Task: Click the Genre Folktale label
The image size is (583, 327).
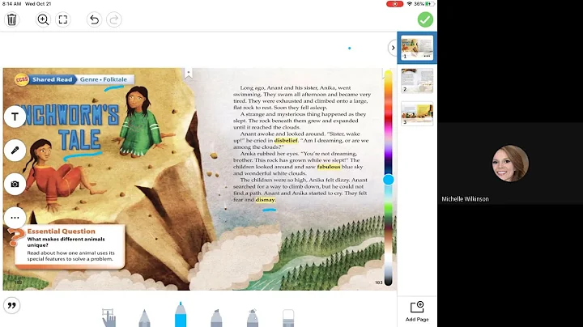Action: point(104,79)
